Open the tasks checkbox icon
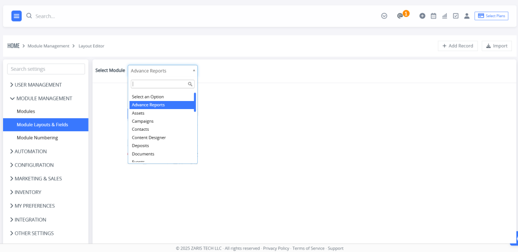Viewport: 518px width, 252px height. (x=456, y=16)
